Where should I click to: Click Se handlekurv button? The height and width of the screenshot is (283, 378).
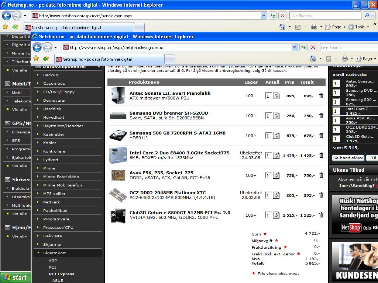[348, 158]
